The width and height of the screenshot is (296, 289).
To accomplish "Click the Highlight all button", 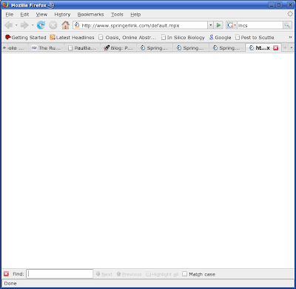I will (162, 274).
